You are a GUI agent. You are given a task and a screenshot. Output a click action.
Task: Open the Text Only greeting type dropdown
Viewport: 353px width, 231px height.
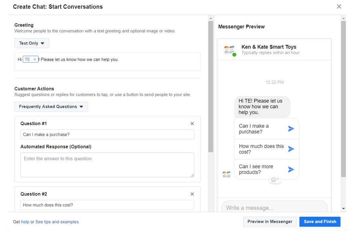32,43
